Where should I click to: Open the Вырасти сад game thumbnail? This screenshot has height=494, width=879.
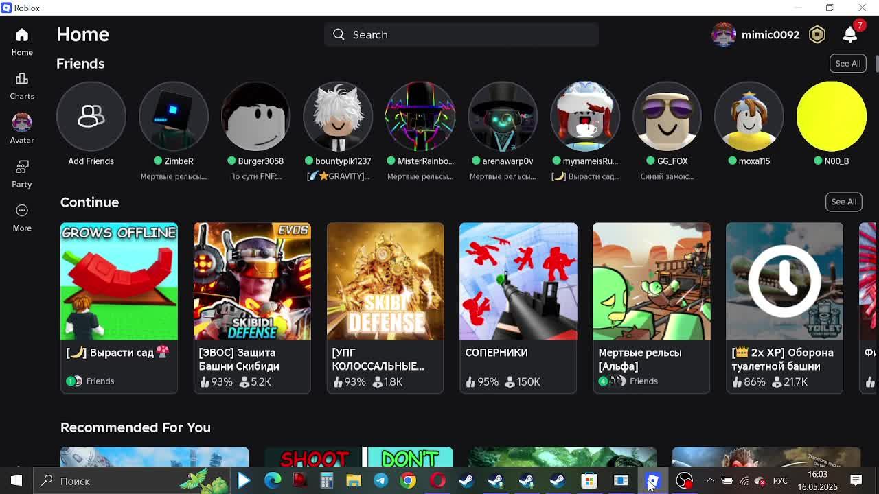click(x=119, y=281)
